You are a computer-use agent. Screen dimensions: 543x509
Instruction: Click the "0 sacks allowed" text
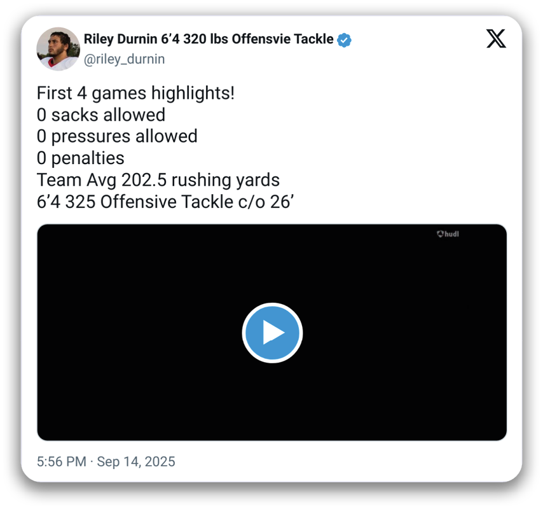click(x=101, y=115)
